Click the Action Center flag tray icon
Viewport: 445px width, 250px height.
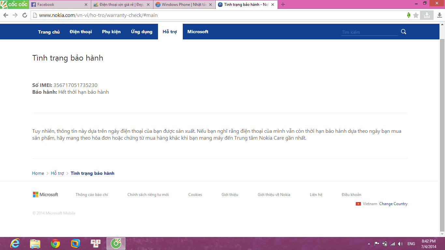[377, 243]
